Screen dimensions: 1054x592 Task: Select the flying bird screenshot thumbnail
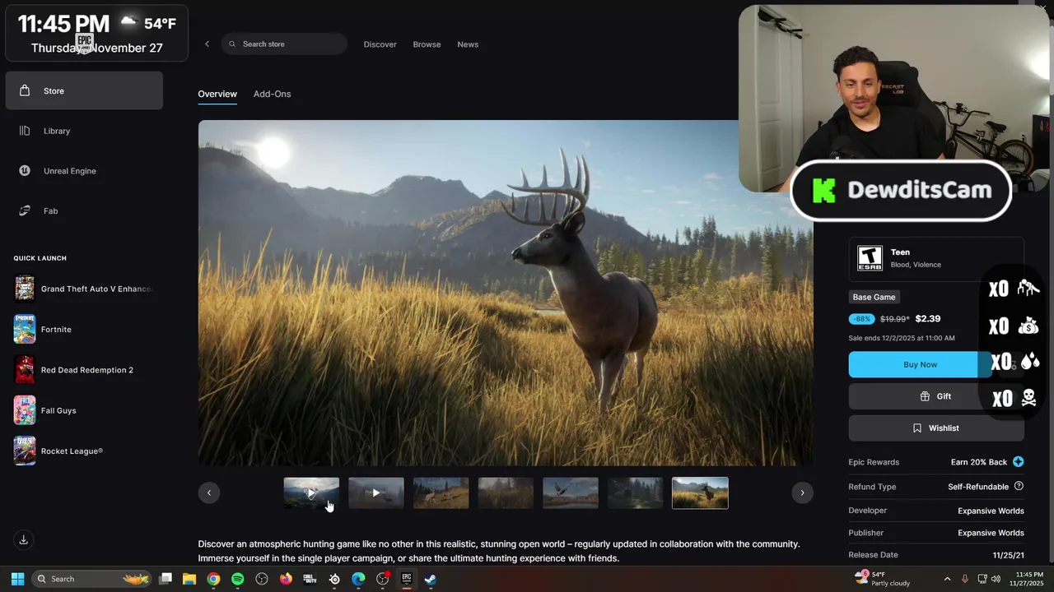click(x=571, y=493)
